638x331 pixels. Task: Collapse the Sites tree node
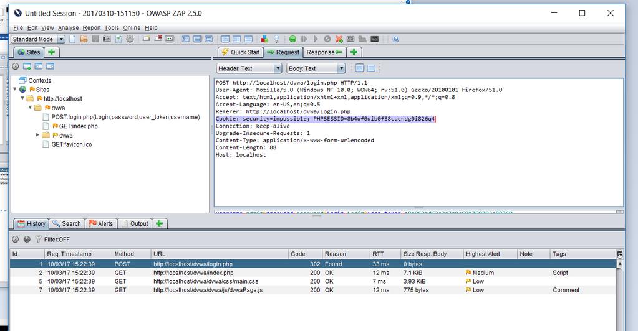coord(15,90)
